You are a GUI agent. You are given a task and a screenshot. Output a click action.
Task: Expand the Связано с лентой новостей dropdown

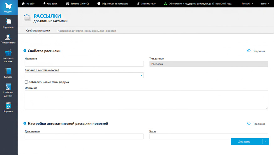[84, 75]
